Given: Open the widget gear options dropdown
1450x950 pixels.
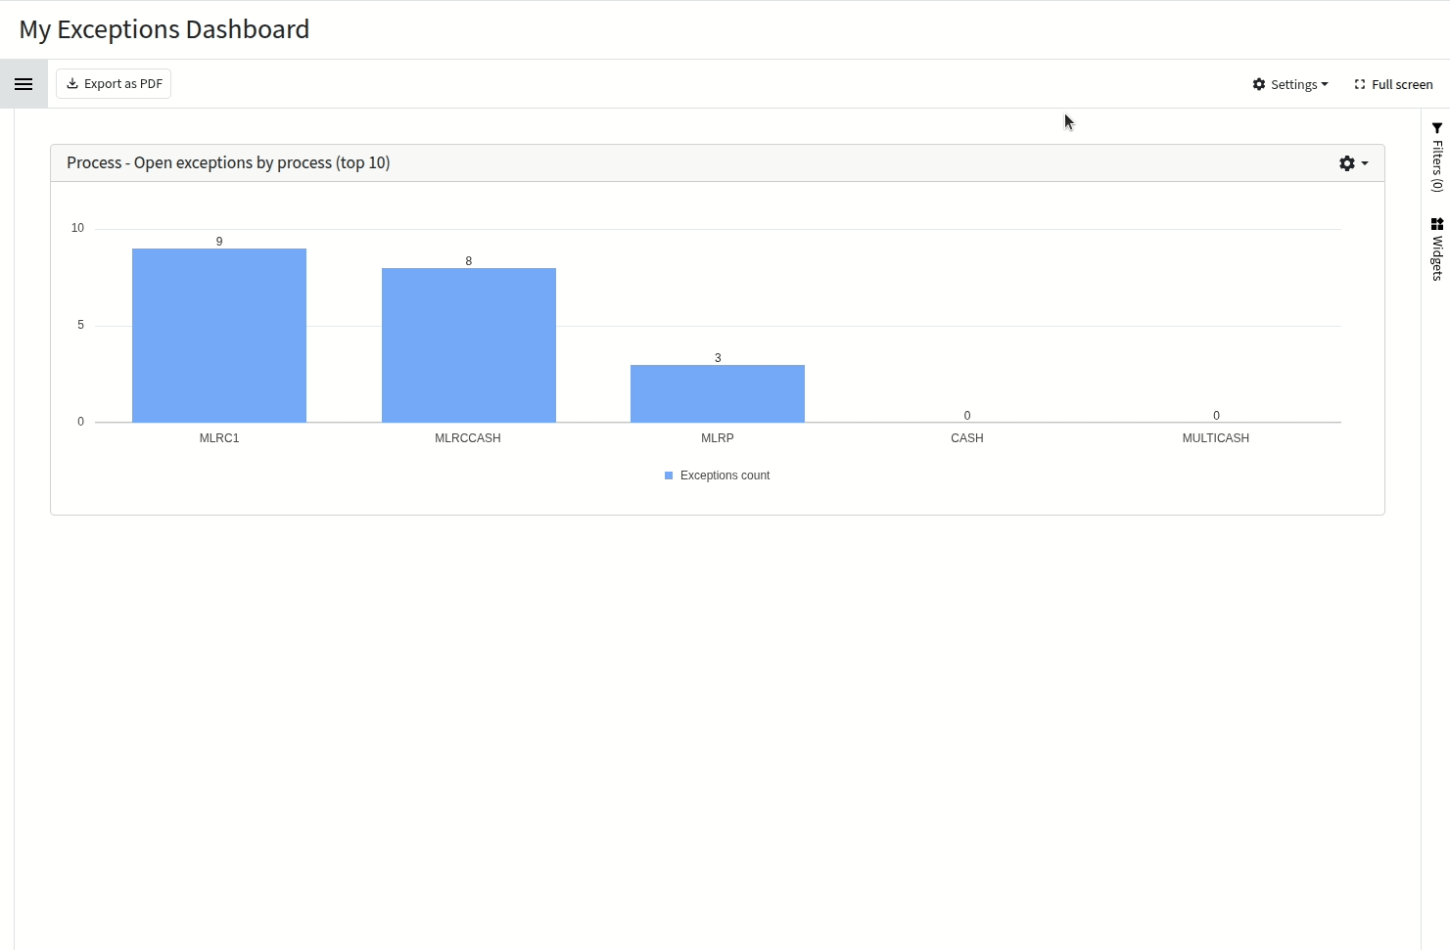Looking at the screenshot, I should point(1353,163).
